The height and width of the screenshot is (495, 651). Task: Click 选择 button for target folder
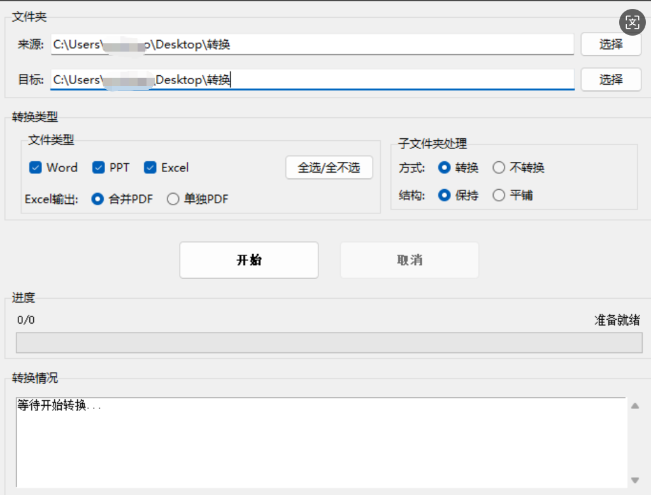tap(610, 80)
